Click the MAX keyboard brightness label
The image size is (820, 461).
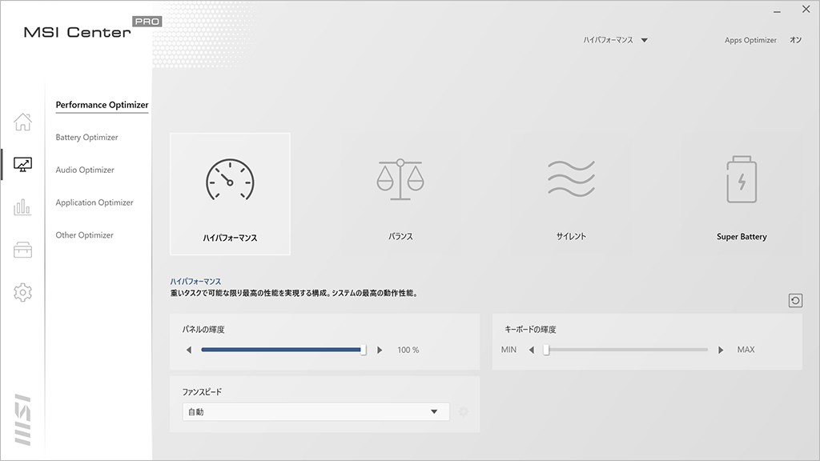(746, 350)
